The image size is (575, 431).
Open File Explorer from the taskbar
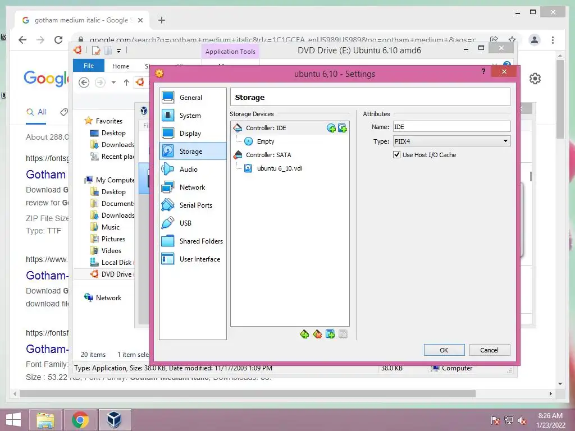tap(45, 420)
